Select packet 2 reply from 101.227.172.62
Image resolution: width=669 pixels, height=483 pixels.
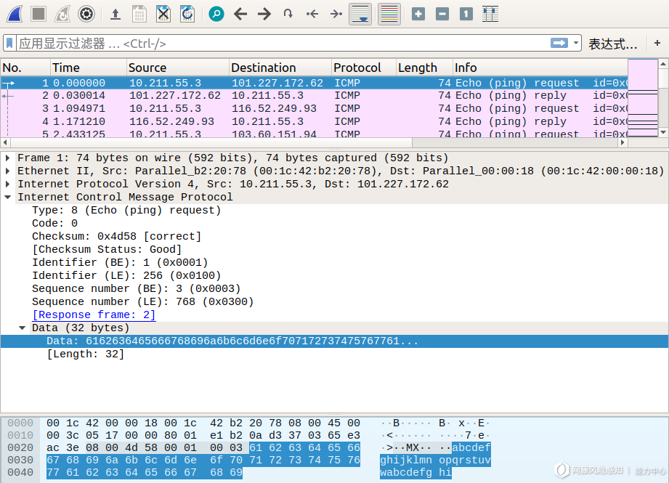[314, 95]
